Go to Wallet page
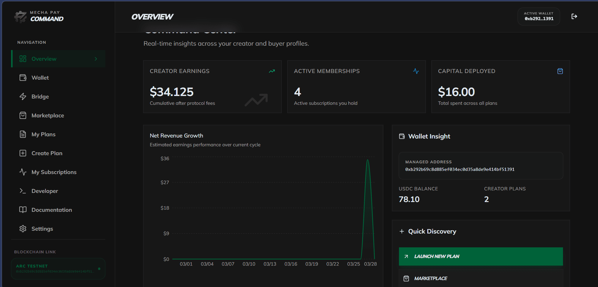This screenshot has width=598, height=287. click(58, 78)
